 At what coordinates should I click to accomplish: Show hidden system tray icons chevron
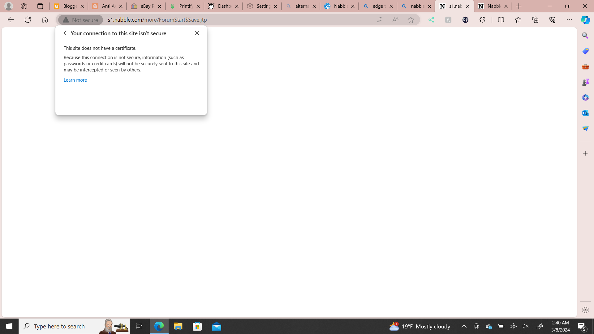[464, 326]
